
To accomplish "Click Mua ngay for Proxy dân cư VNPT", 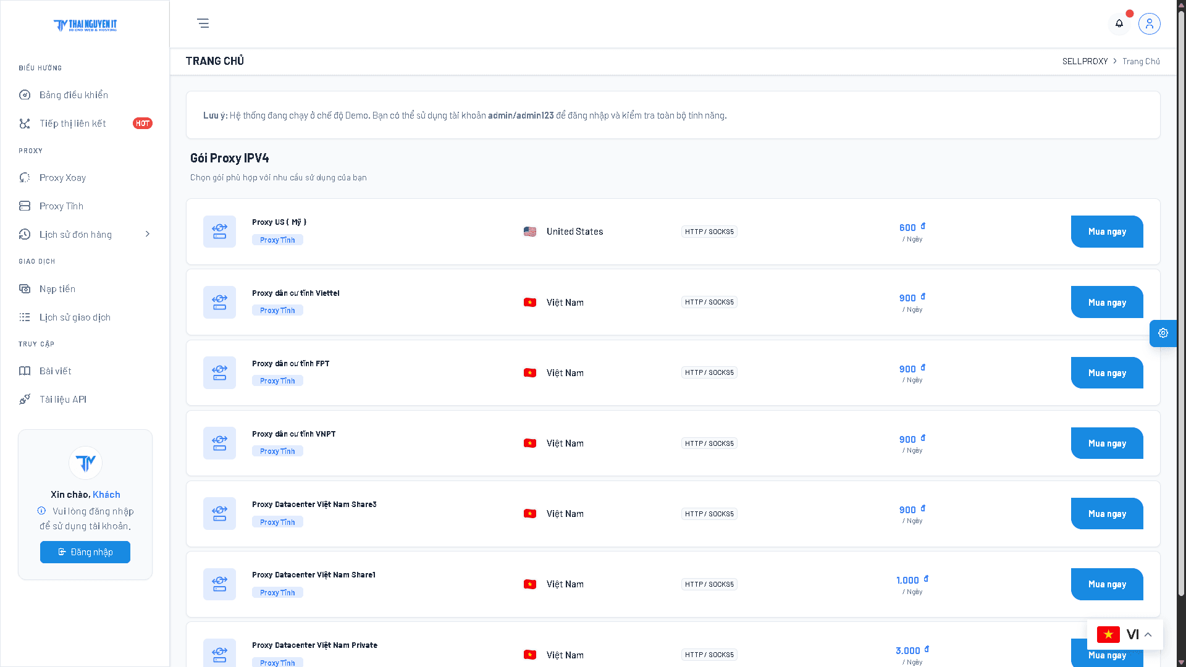I will coord(1107,443).
